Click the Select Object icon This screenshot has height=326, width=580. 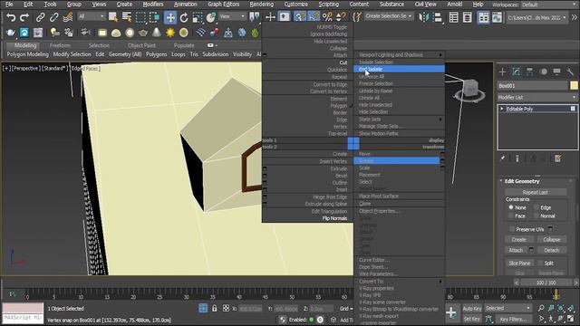(x=113, y=17)
